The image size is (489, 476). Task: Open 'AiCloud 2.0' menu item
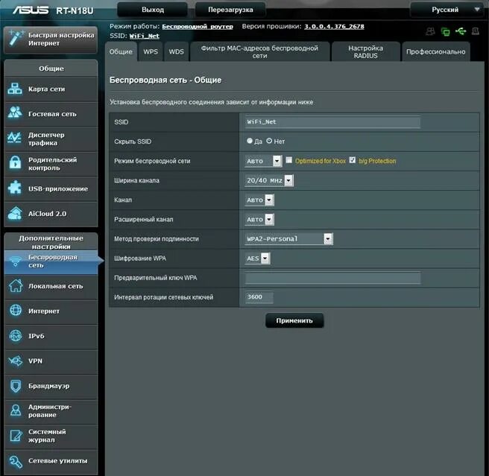click(51, 214)
